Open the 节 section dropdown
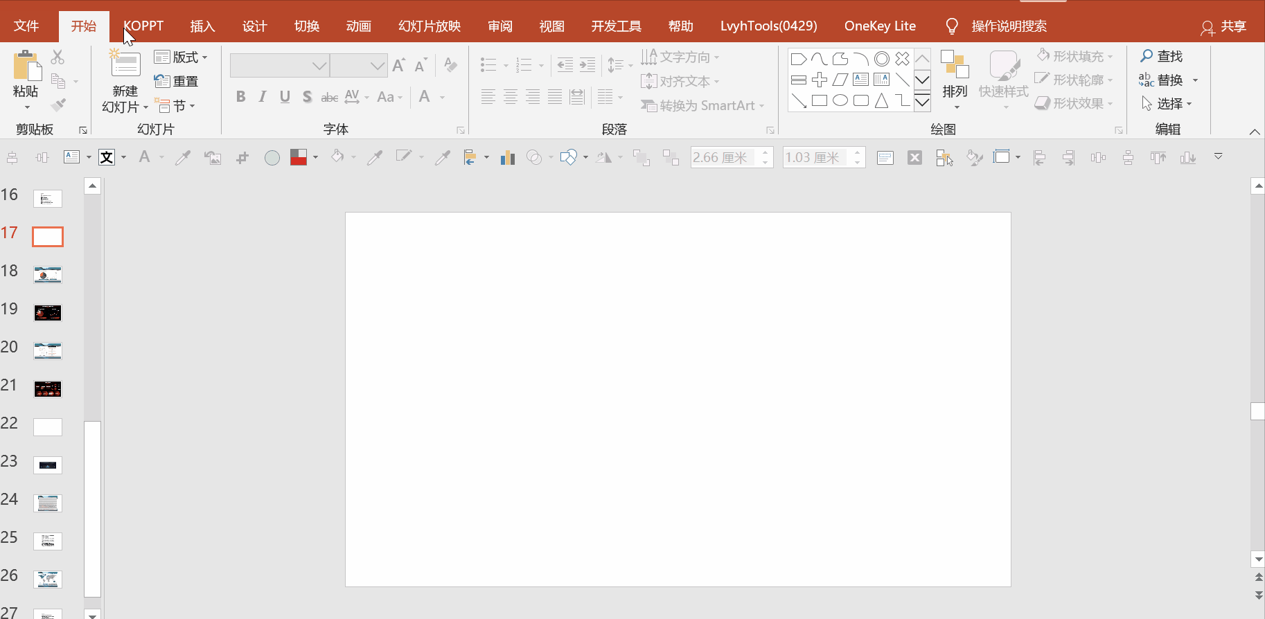 (x=175, y=105)
